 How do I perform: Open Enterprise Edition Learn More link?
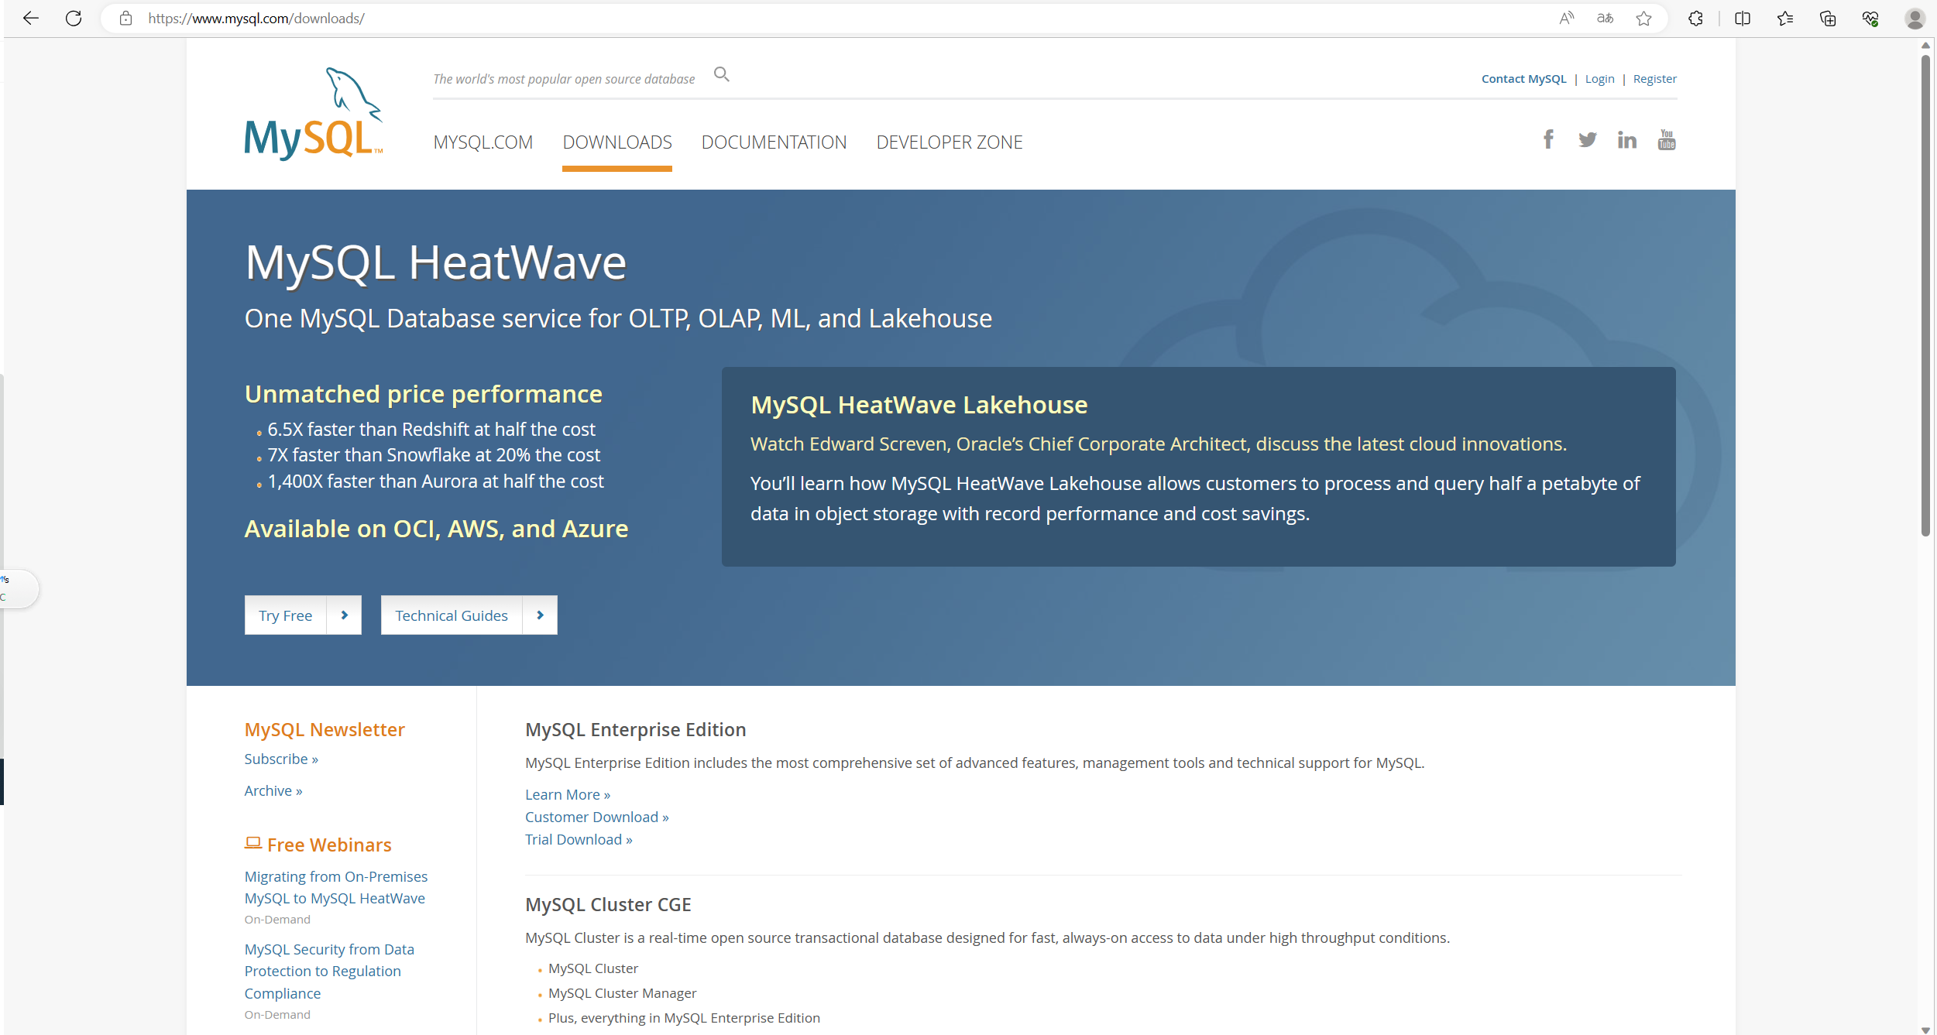[568, 795]
